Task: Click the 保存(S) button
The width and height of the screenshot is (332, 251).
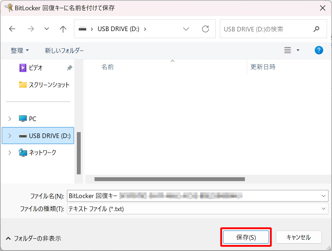Action: pos(246,237)
